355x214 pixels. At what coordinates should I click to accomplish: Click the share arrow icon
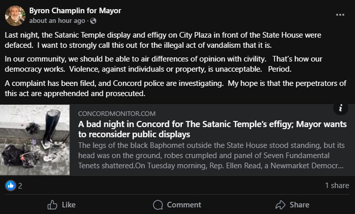pos(280,205)
